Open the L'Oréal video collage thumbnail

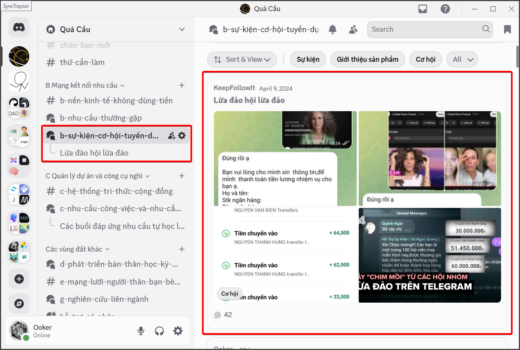[x=430, y=159]
